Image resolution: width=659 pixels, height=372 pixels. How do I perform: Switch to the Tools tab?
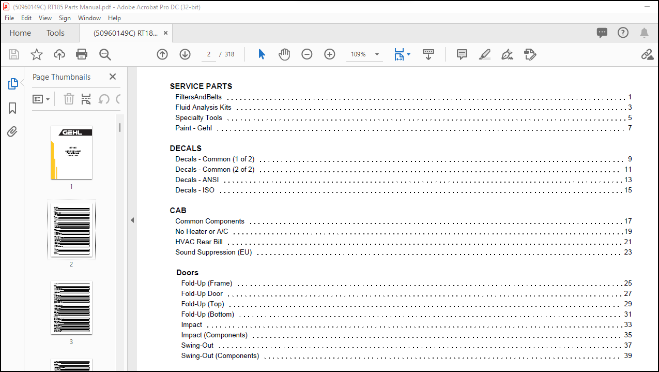tap(55, 33)
